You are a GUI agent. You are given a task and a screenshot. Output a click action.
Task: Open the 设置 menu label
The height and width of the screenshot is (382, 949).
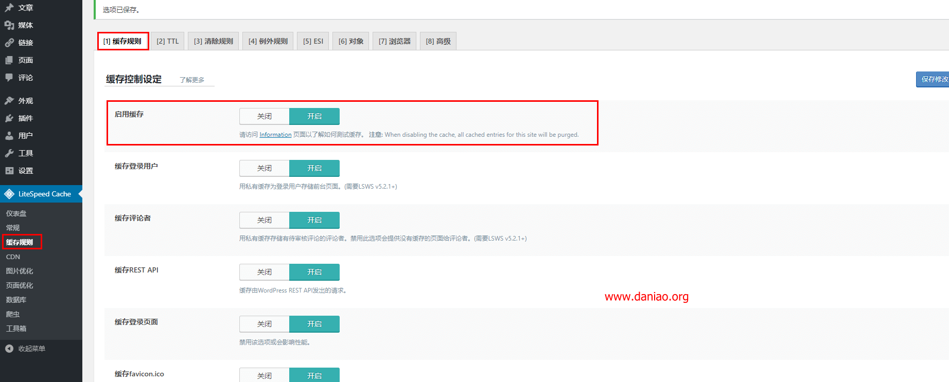click(26, 171)
